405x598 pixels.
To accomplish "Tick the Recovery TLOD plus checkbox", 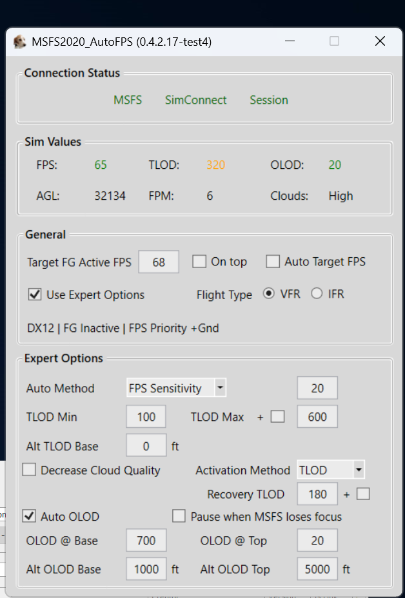I will pyautogui.click(x=363, y=494).
